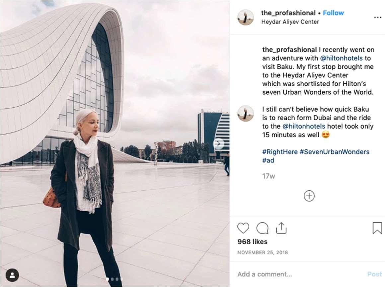This screenshot has width=385, height=287.
Task: View the 968 likes list
Action: click(x=253, y=242)
